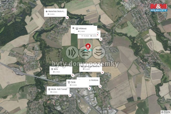Click the red arrow marker of the Hoskova card
Viewport: 171px width, 114px height.
point(100,86)
